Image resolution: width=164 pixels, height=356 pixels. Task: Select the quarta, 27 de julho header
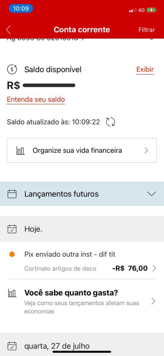point(82,345)
